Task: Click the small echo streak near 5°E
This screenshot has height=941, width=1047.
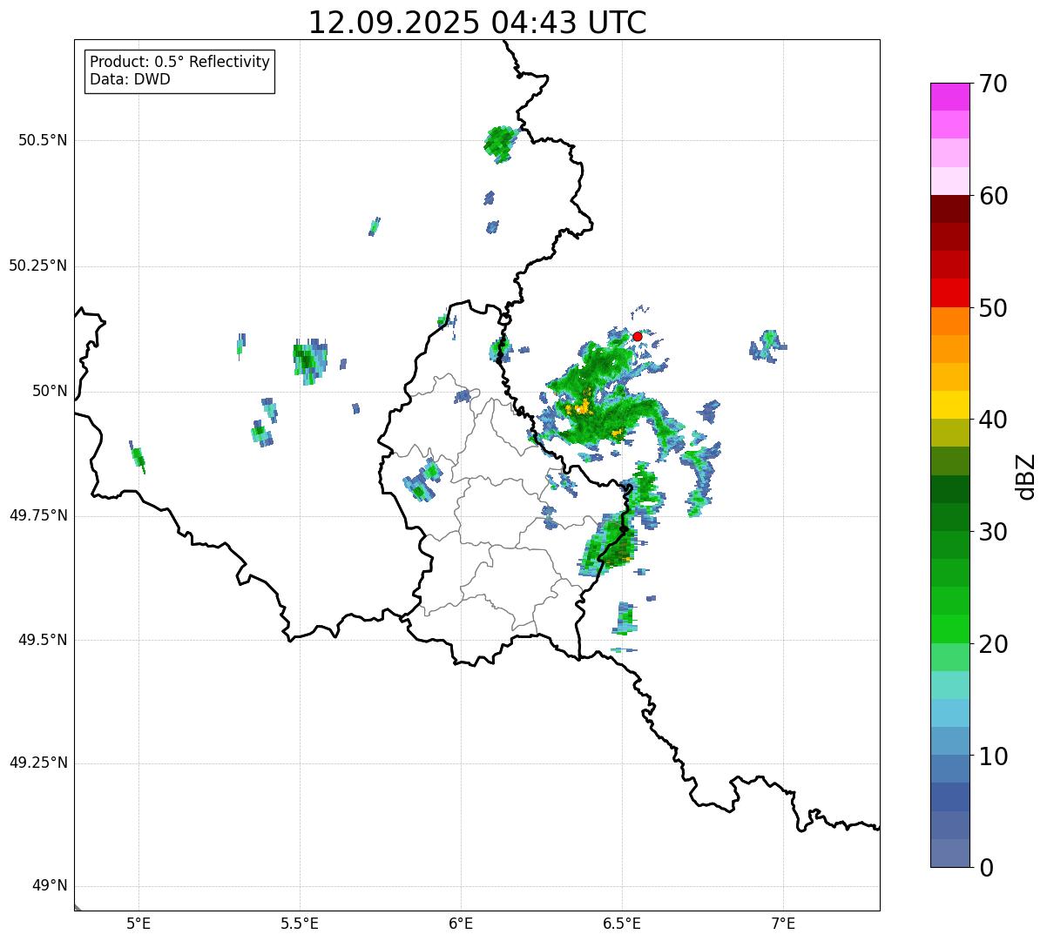Action: point(137,457)
